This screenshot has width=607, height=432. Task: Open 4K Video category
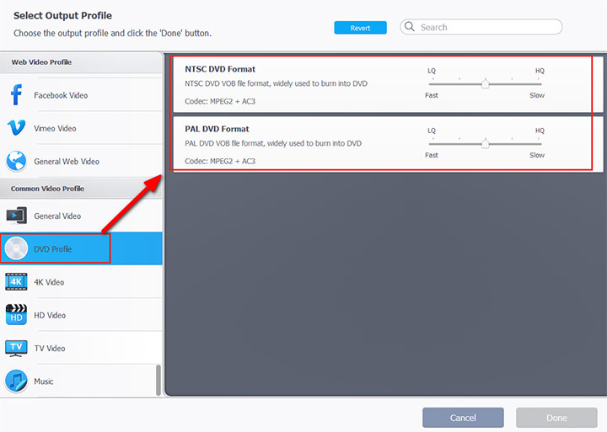[x=81, y=281]
